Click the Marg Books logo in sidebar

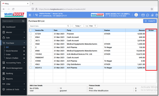[14, 15]
